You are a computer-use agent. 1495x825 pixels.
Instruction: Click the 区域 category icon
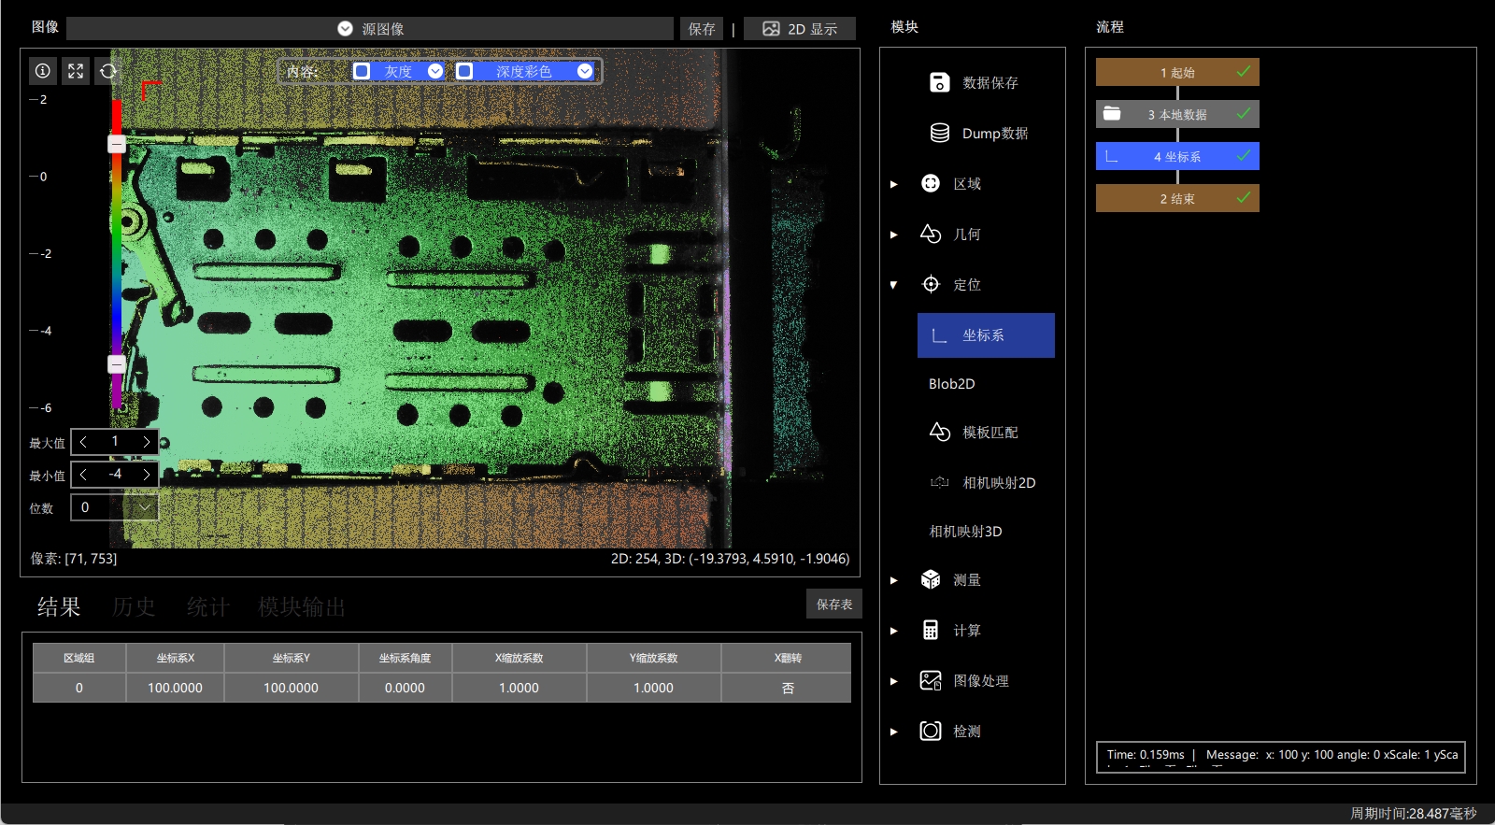tap(931, 183)
